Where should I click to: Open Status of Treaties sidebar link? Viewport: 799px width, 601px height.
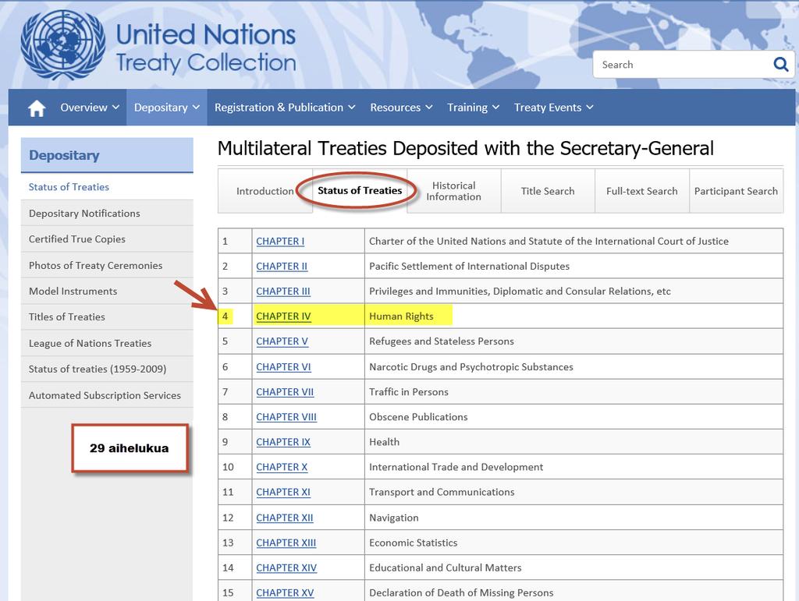click(107, 187)
